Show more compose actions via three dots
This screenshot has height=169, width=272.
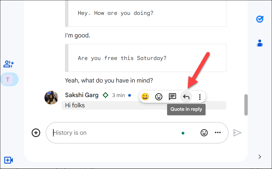click(218, 132)
